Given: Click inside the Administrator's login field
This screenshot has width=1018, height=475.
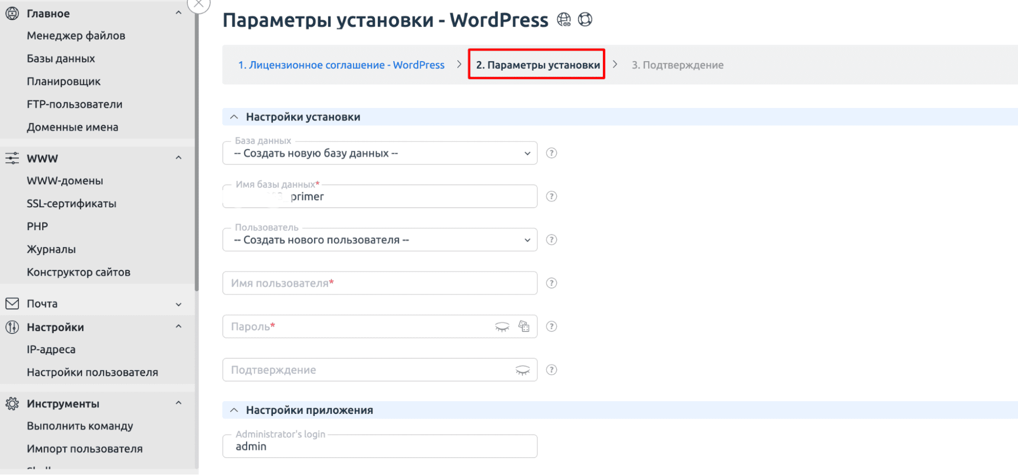Looking at the screenshot, I should 379,446.
